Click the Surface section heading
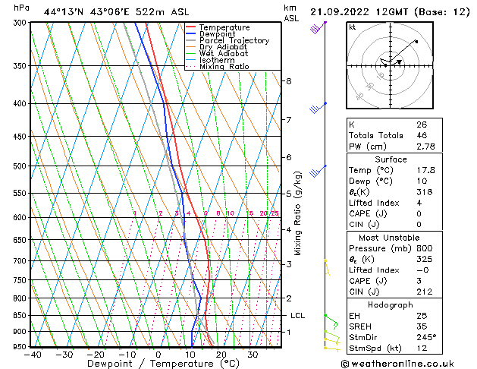 click(391, 159)
